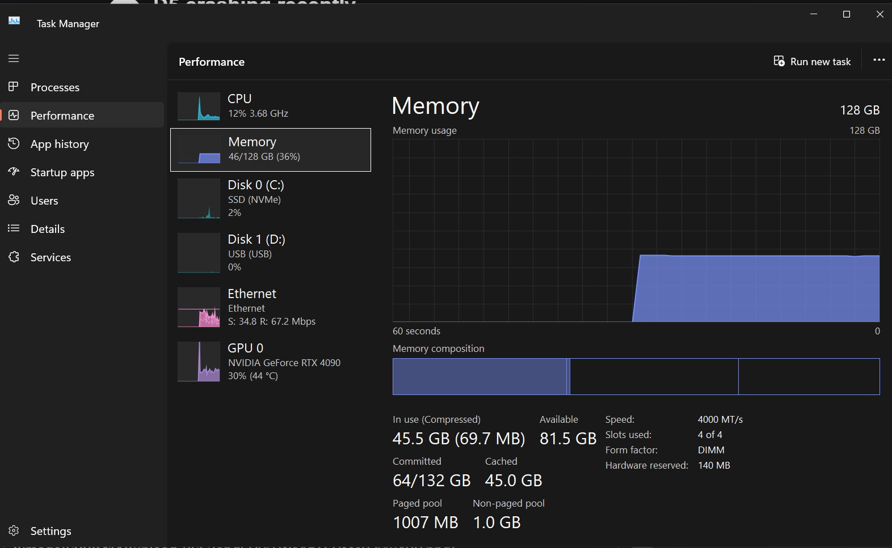
Task: Toggle the hamburger navigation menu
Action: pyautogui.click(x=14, y=58)
